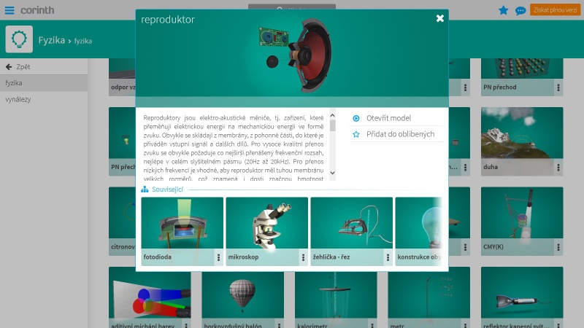Click Otevřít model link
The height and width of the screenshot is (328, 584).
(388, 118)
